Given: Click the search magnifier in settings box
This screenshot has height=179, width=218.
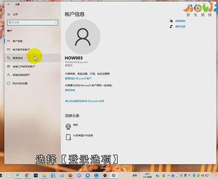Looking at the screenshot, I should (x=56, y=22).
